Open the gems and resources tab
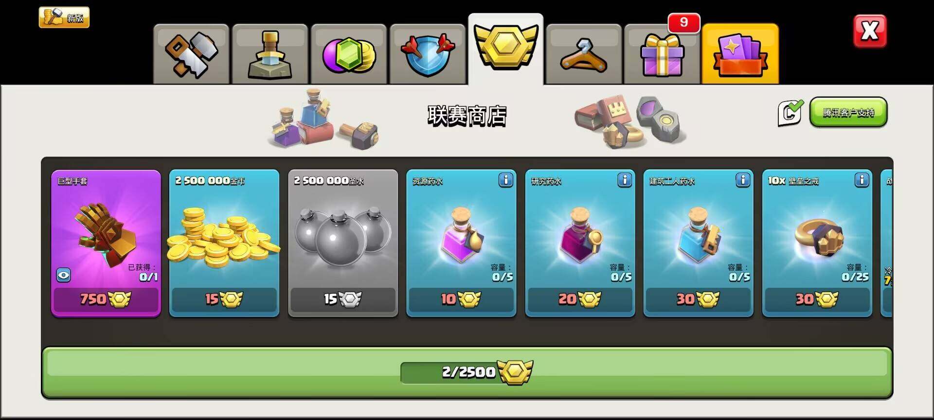 [x=349, y=53]
